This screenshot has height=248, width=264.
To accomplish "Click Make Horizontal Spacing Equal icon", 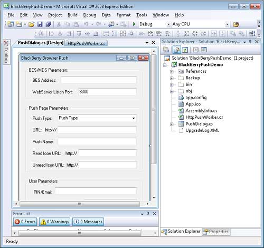I will tap(142, 33).
